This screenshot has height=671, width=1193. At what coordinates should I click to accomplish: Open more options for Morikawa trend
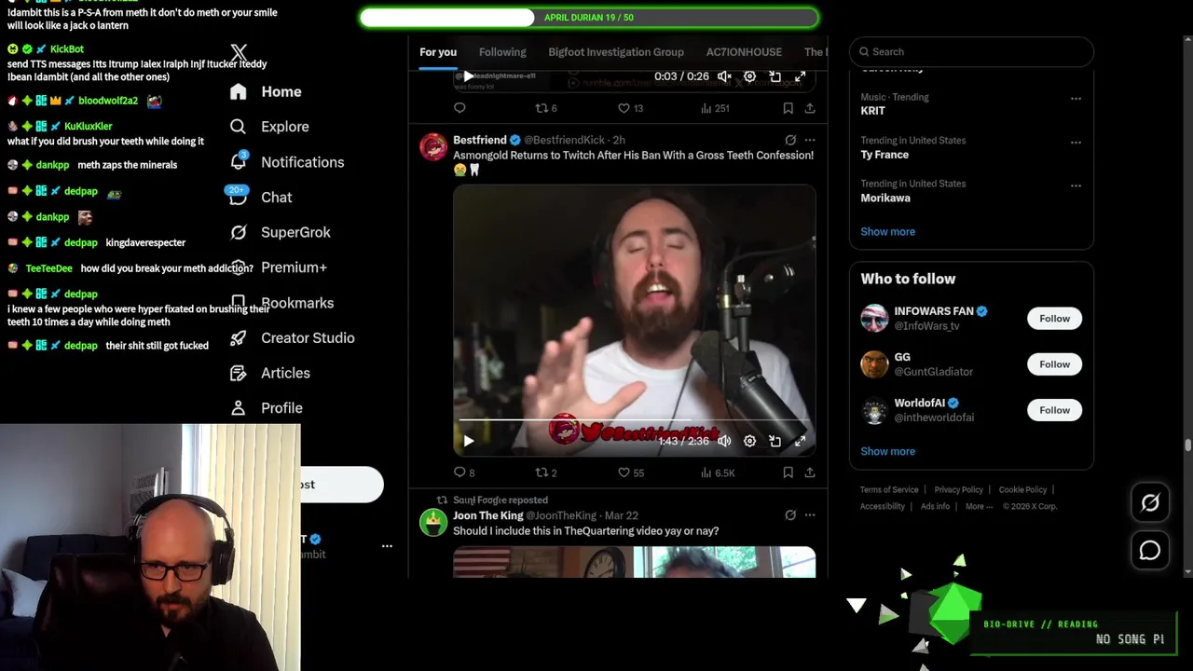tap(1076, 185)
